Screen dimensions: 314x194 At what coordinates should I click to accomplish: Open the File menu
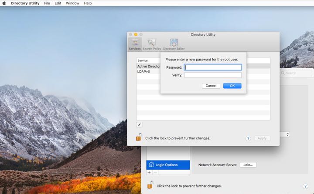point(47,3)
